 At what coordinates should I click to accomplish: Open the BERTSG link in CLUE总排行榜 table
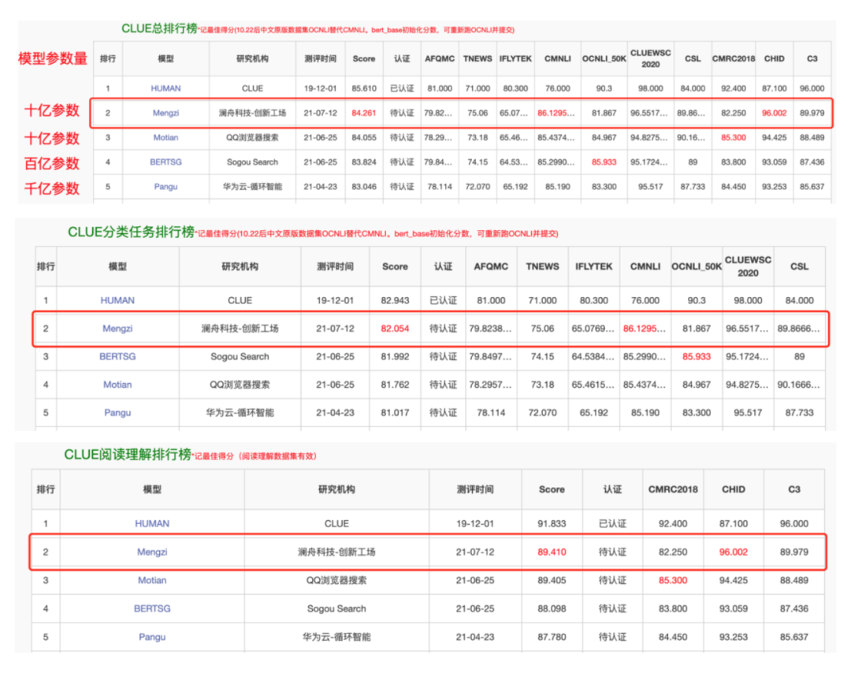tap(165, 162)
